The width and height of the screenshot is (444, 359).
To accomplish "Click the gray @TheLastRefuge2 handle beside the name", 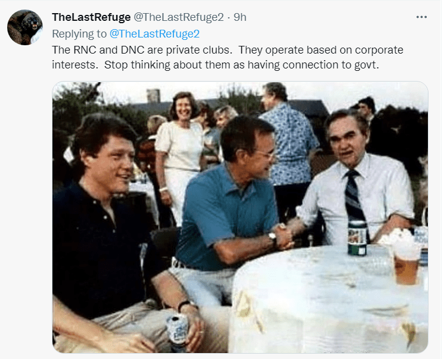I will 176,17.
